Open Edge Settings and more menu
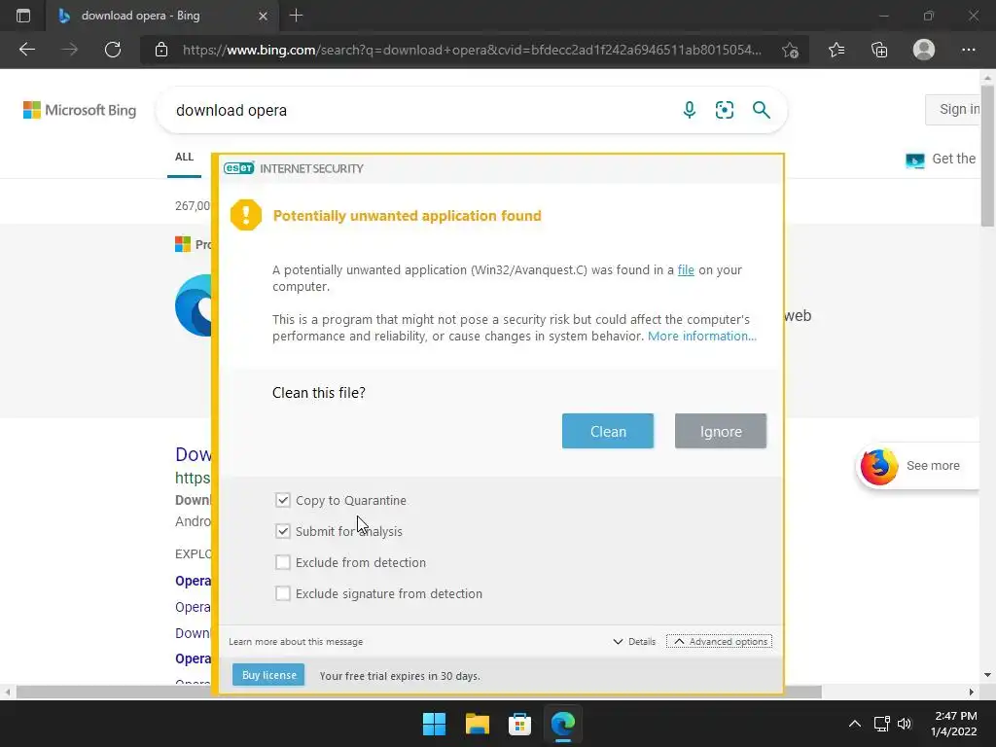Screen dimensions: 996x747 tap(968, 50)
